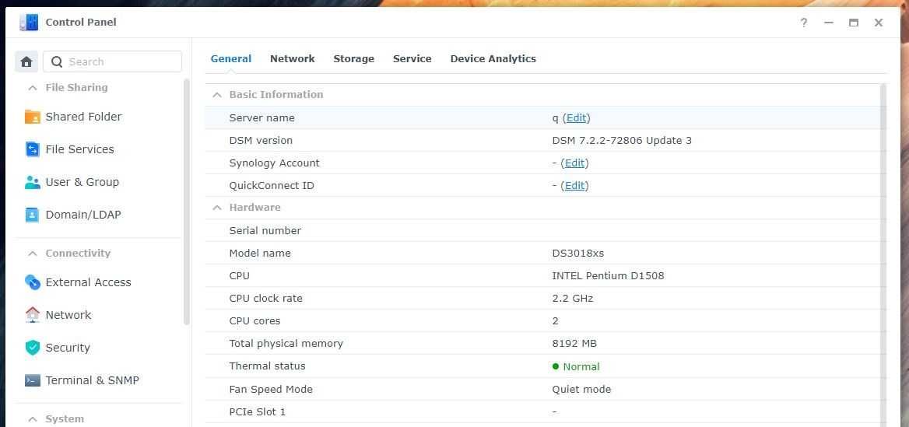The height and width of the screenshot is (427, 909).
Task: Switch to the General tab
Action: [x=230, y=58]
